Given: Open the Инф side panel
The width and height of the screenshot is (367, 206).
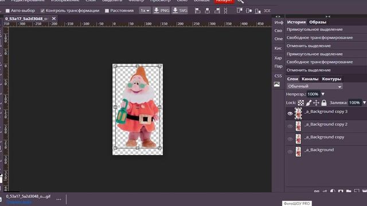Looking at the screenshot, I should coord(279,22).
